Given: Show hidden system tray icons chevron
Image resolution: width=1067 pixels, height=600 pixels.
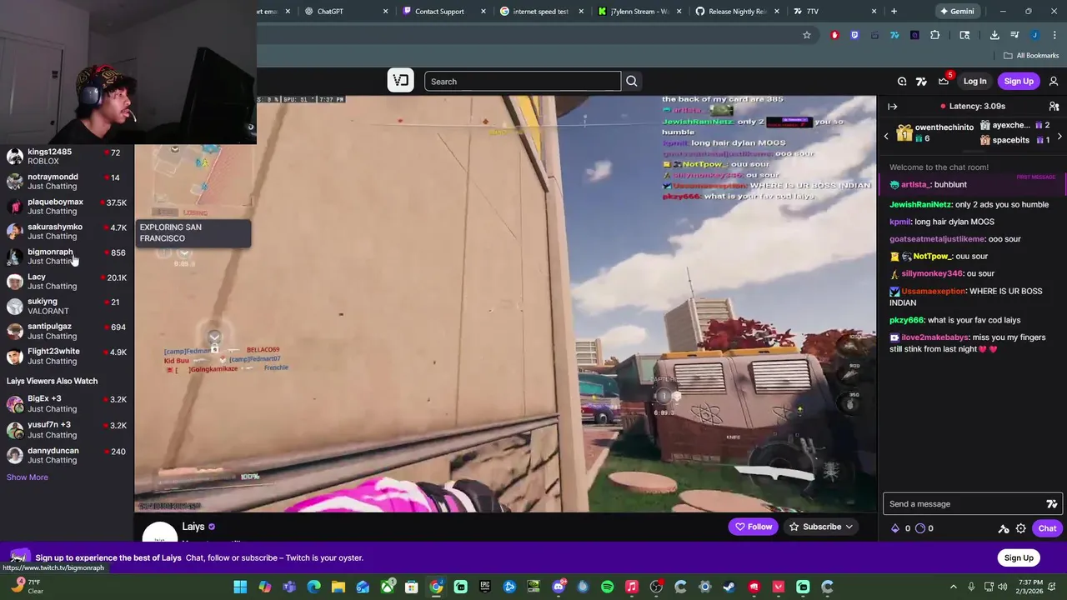Looking at the screenshot, I should pos(954,587).
